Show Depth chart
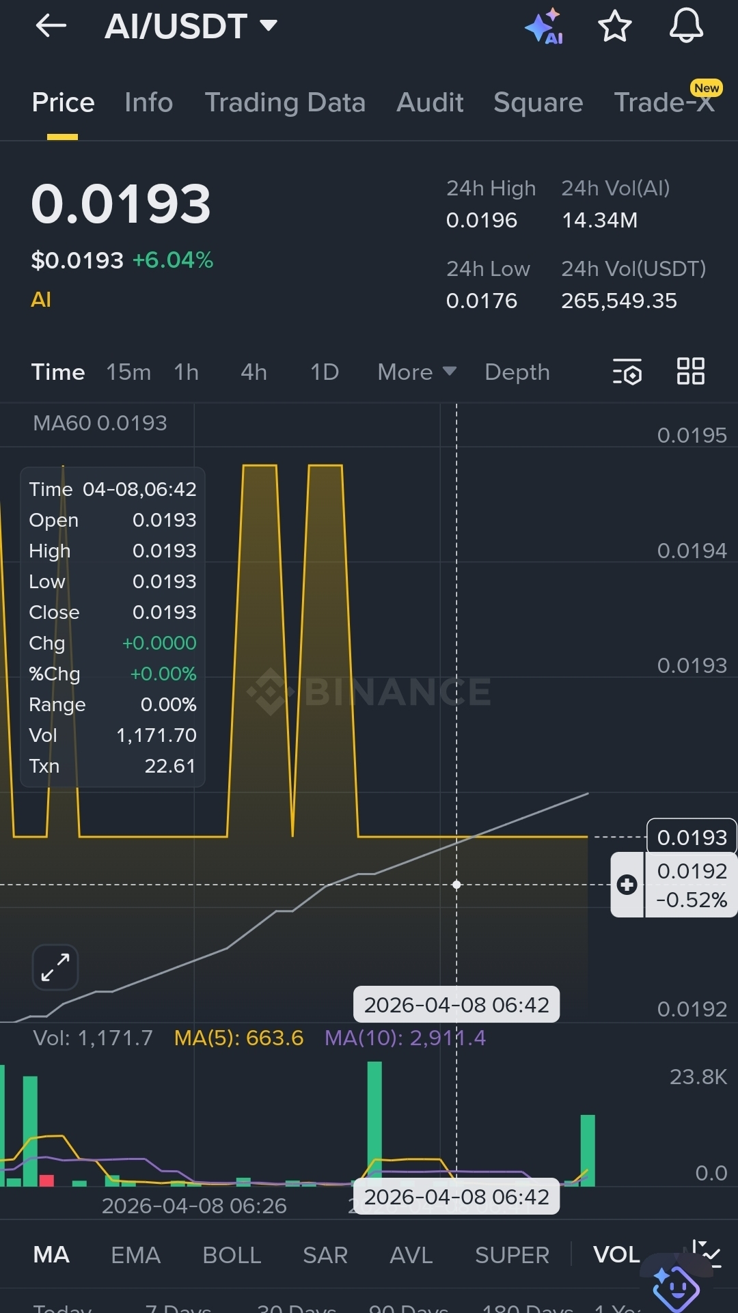The image size is (738, 1313). click(517, 372)
